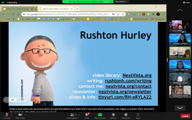Viewport: 192px width, 120px height.
Task: Open the Participants panel
Action: pos(72,116)
